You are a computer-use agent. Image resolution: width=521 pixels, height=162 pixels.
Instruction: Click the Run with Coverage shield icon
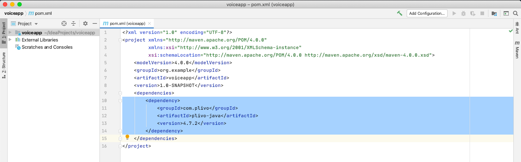(473, 13)
